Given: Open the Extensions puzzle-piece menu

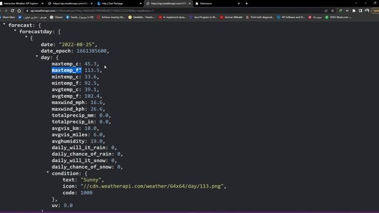Looking at the screenshot, I should (354, 11).
